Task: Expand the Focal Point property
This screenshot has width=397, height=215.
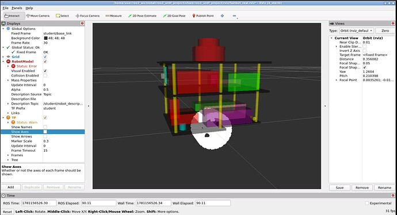Action: click(336, 80)
